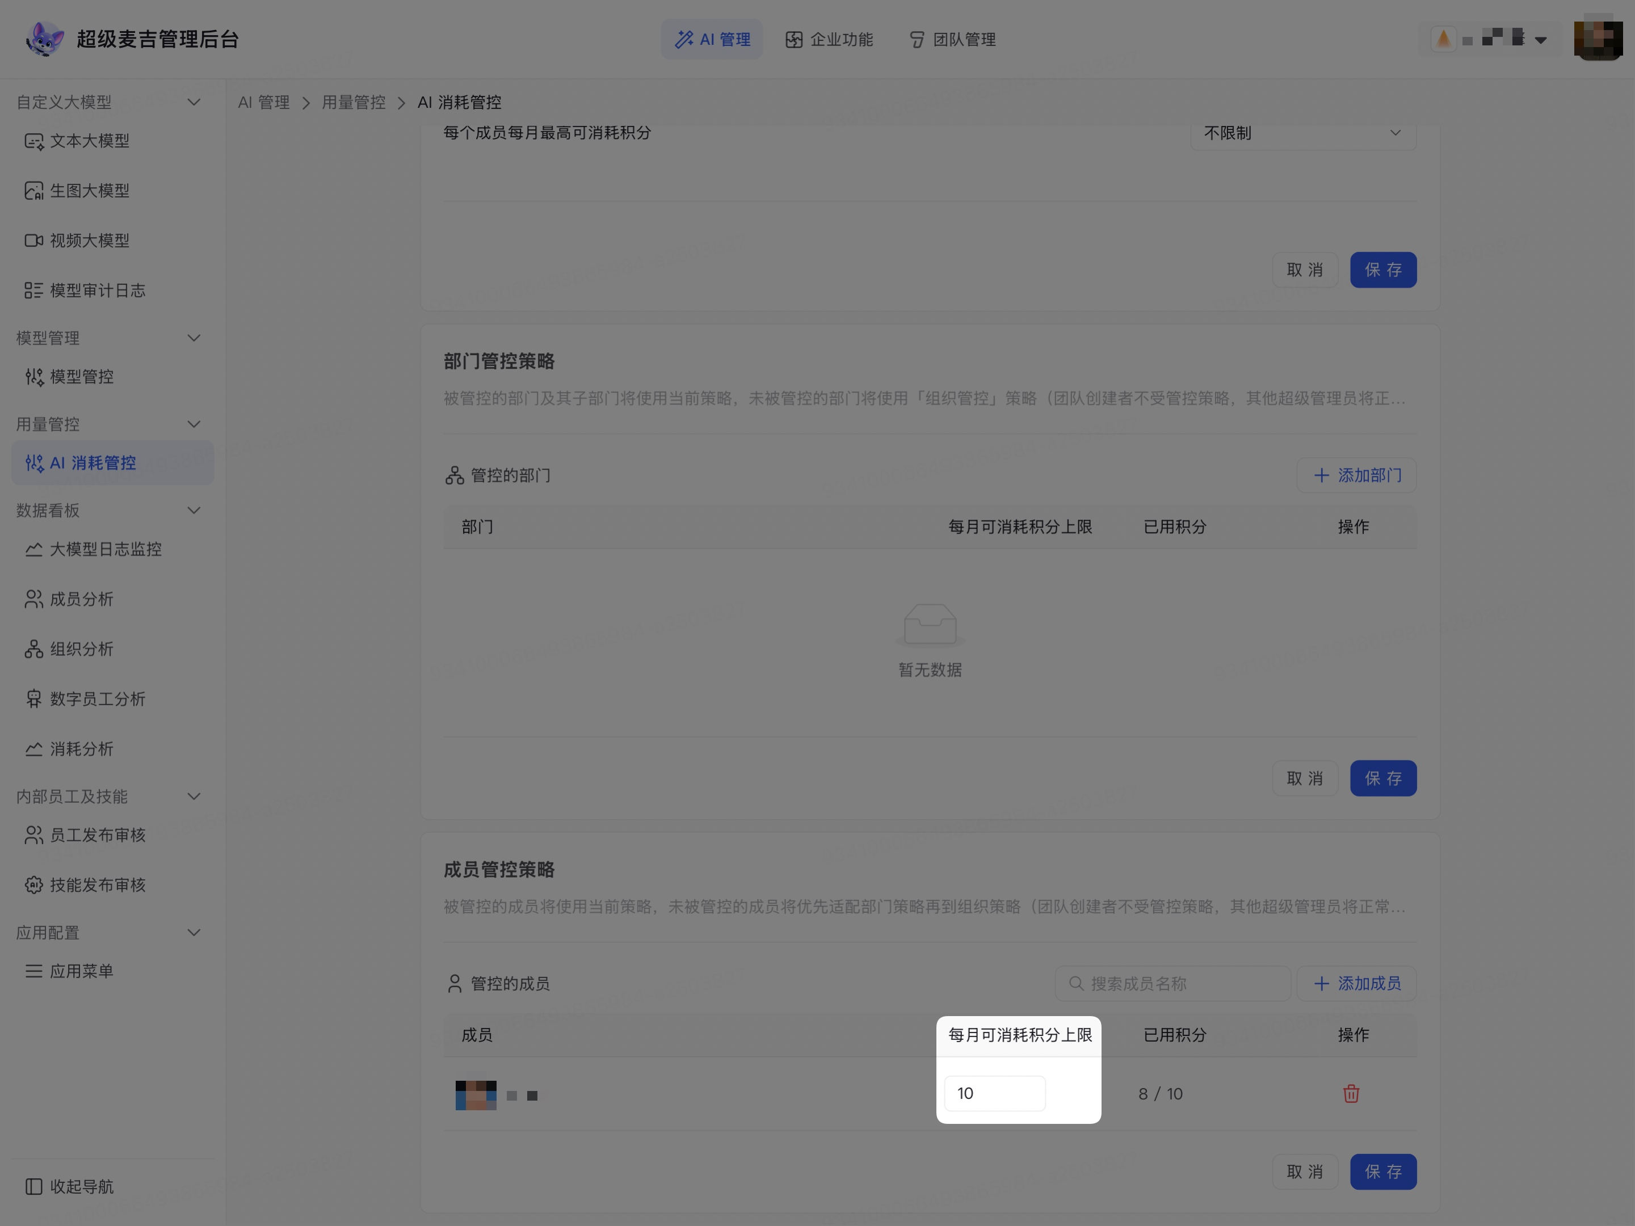Open 应用菜单 in the sidebar
Viewport: 1635px width, 1226px height.
(112, 971)
